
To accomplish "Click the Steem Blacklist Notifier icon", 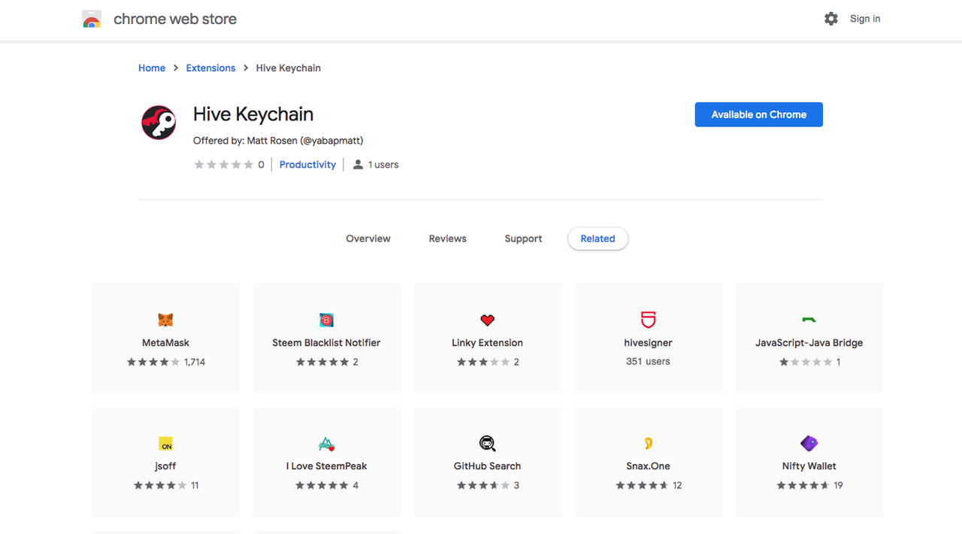I will coord(326,320).
